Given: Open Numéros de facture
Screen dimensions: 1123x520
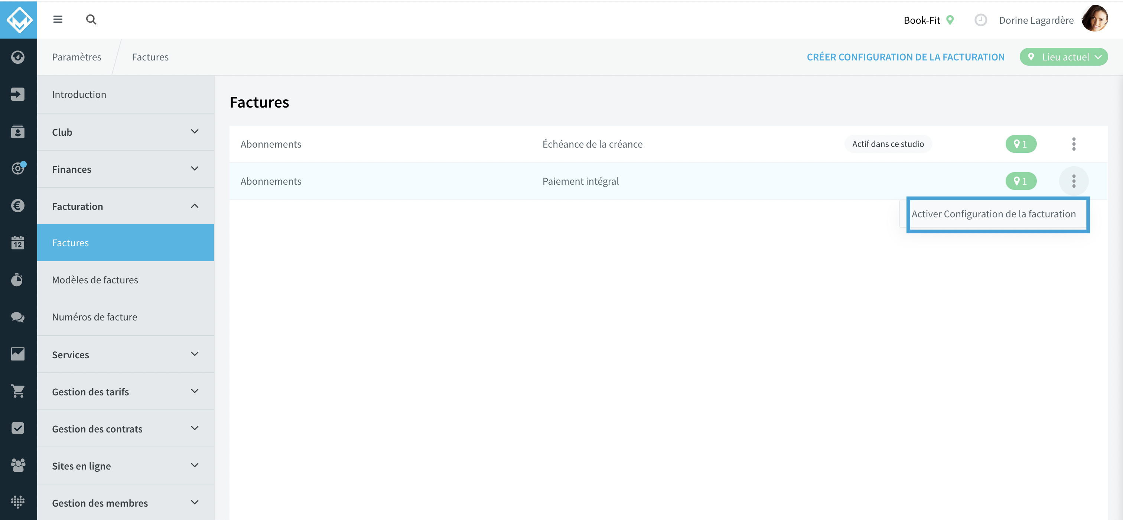Looking at the screenshot, I should [126, 317].
